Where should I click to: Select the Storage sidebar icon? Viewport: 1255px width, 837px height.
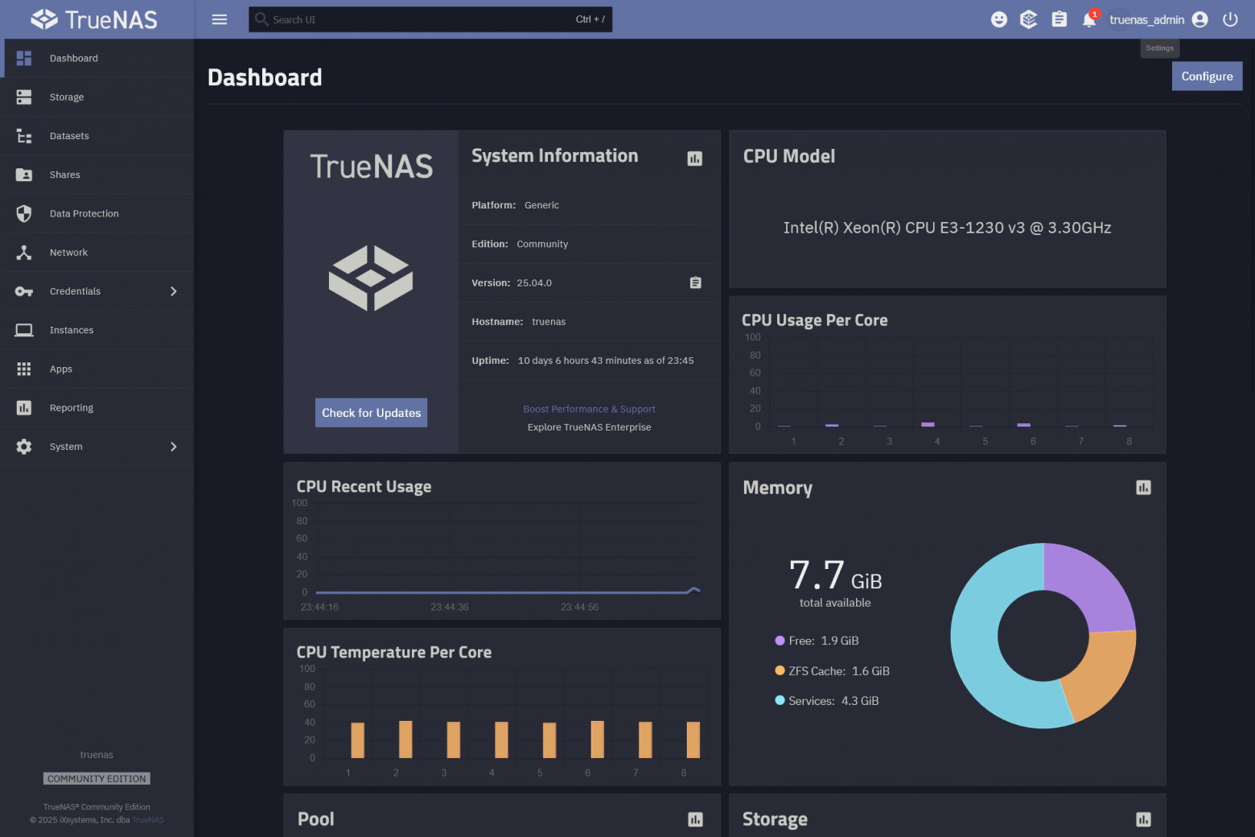point(23,97)
